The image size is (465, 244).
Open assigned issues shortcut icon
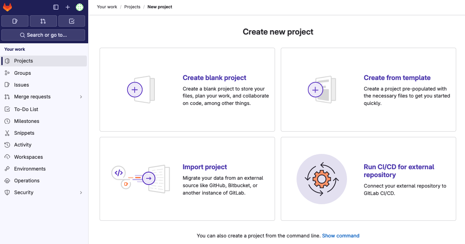15,21
